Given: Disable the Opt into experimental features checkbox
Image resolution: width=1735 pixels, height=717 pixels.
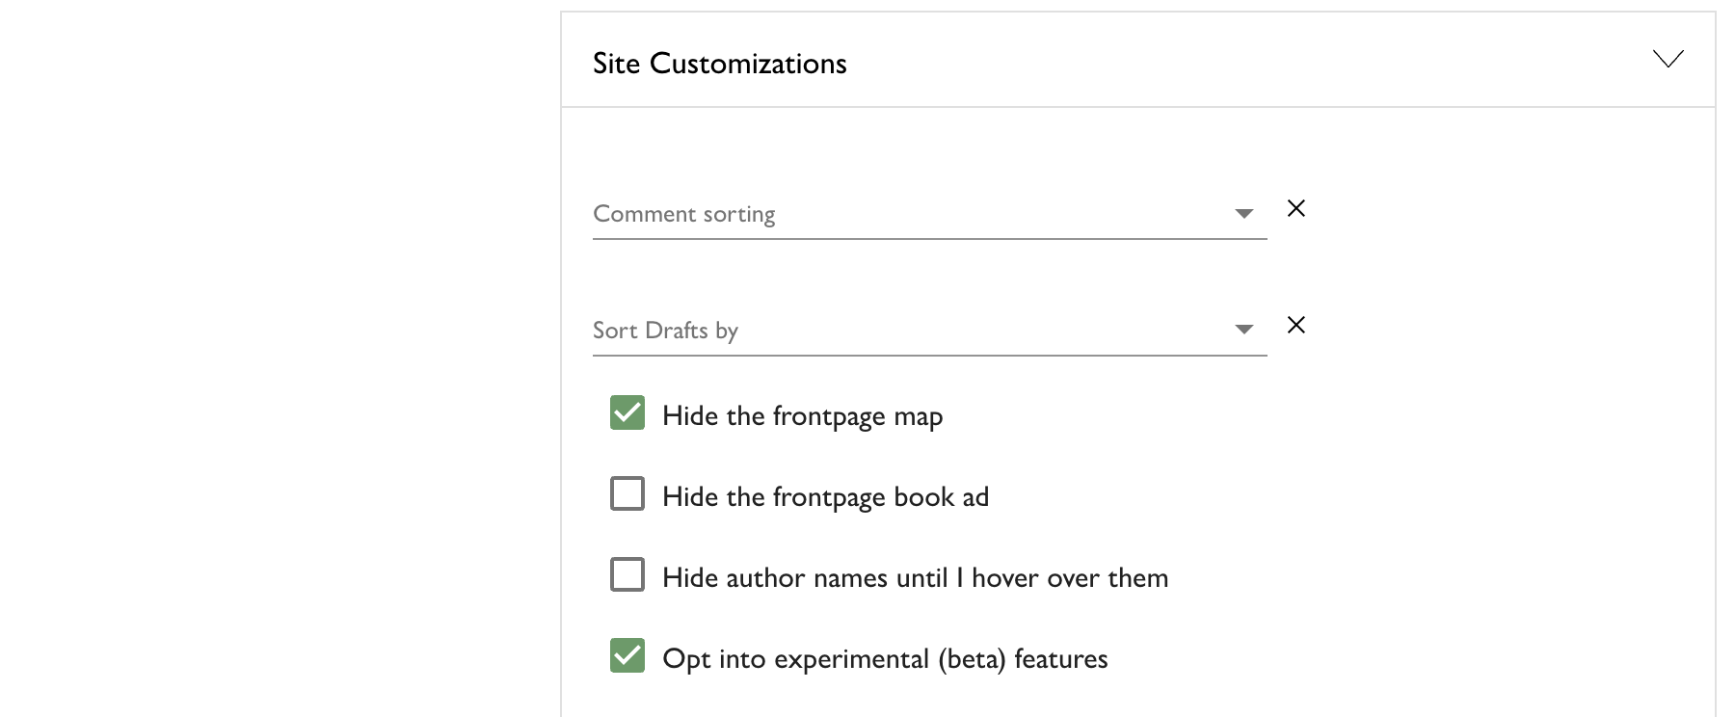Looking at the screenshot, I should [x=627, y=655].
